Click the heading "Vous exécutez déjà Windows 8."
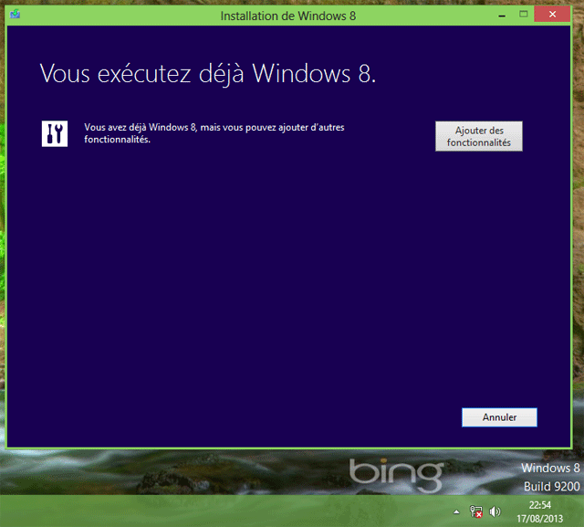This screenshot has width=584, height=527. 208,73
